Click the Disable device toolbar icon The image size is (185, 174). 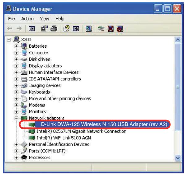(120, 28)
